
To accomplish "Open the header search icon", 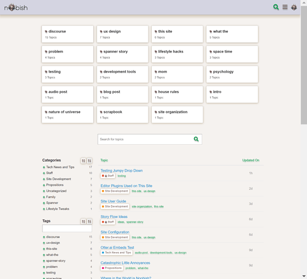I will [x=276, y=7].
